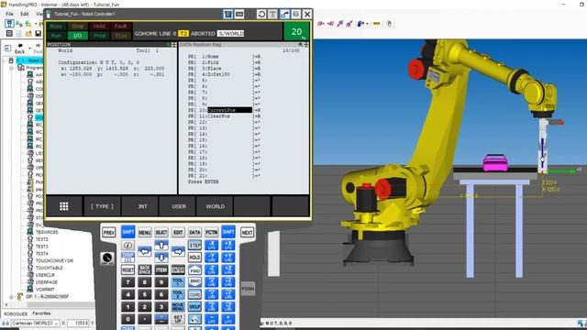Click the SET UP key

coord(178,319)
